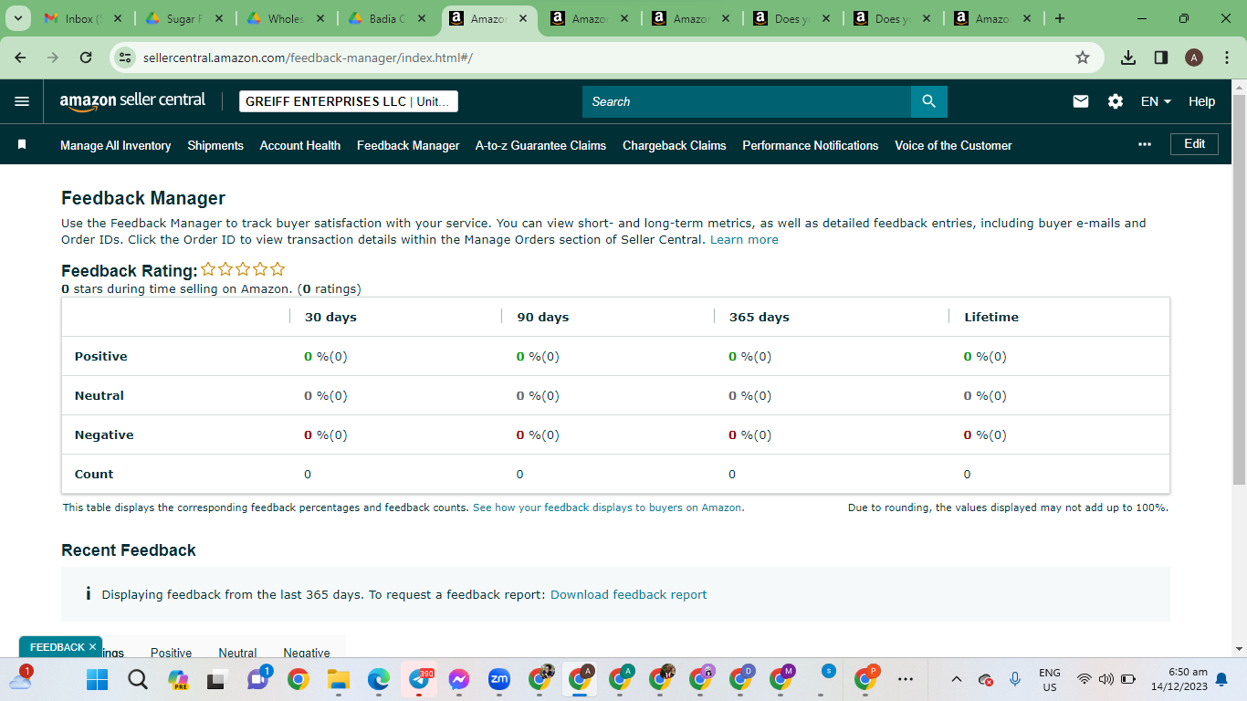The image size is (1247, 701).
Task: Open Telegram from the taskbar
Action: (420, 679)
